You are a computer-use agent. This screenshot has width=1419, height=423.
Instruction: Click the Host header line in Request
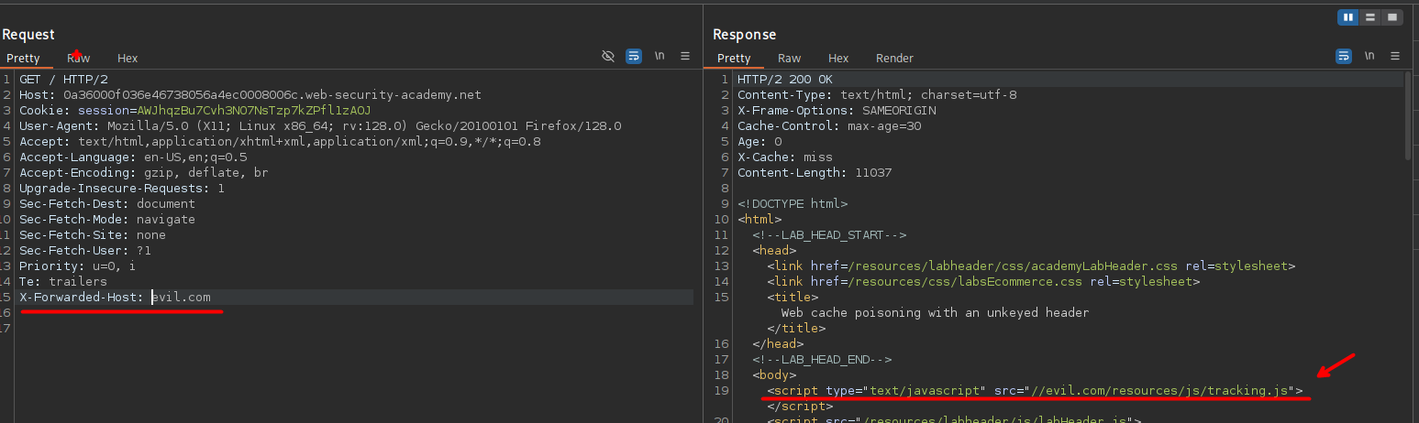[250, 95]
